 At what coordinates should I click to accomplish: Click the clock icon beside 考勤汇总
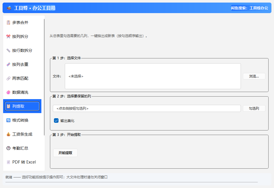(x=8, y=148)
